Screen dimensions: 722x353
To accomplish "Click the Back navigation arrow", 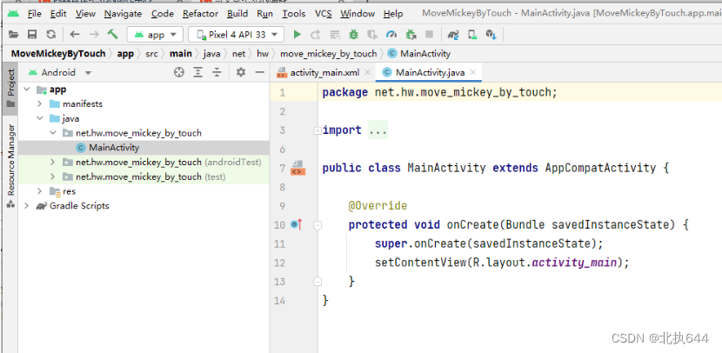I will (75, 34).
